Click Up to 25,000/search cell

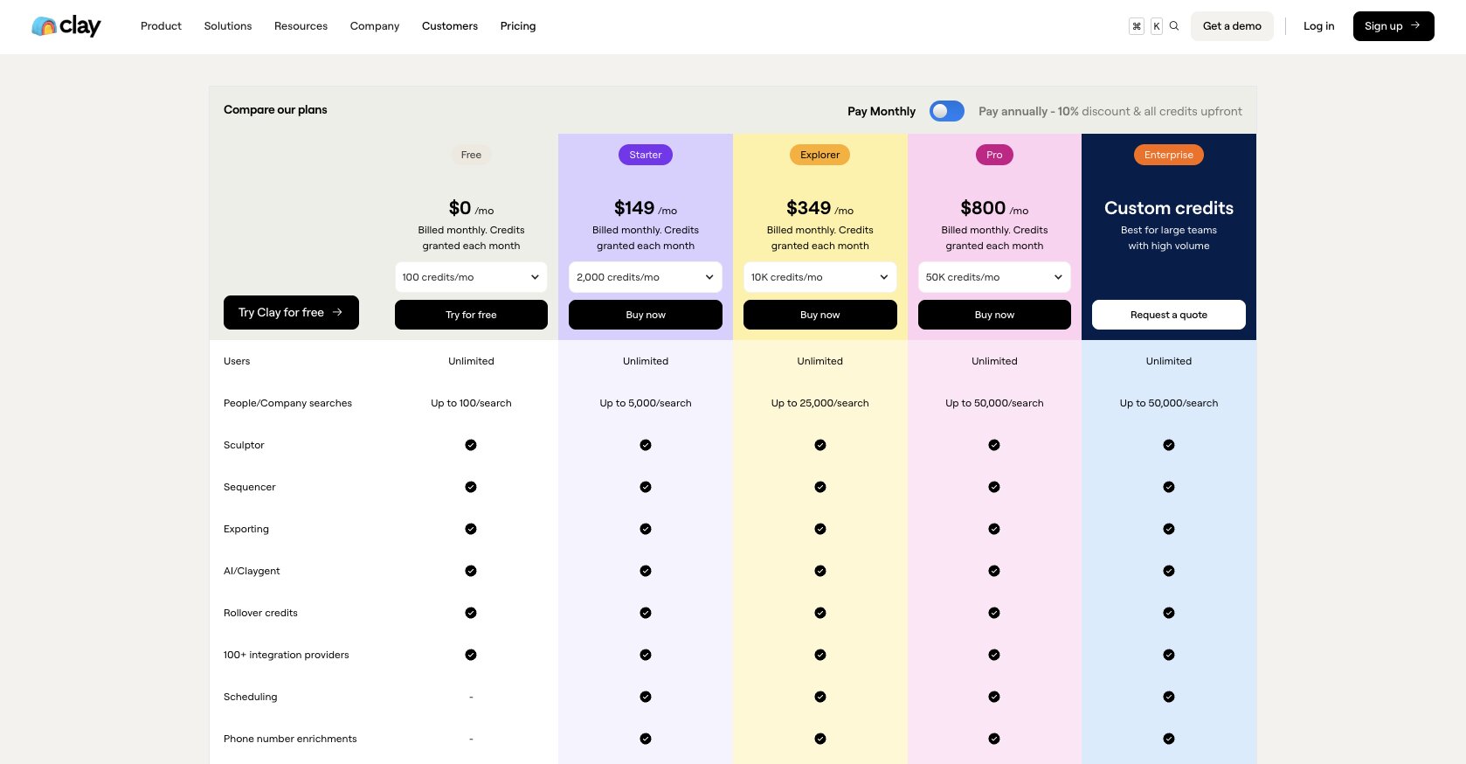tap(820, 403)
